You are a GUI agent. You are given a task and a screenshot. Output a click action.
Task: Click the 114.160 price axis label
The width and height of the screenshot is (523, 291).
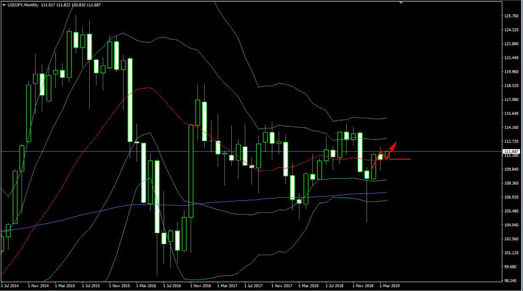pos(511,128)
